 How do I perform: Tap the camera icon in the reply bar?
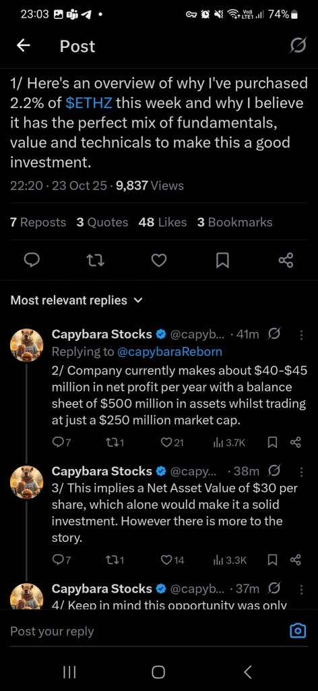point(298,631)
